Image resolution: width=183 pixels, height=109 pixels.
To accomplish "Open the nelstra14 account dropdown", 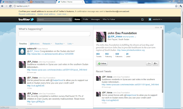I will 158,19.
